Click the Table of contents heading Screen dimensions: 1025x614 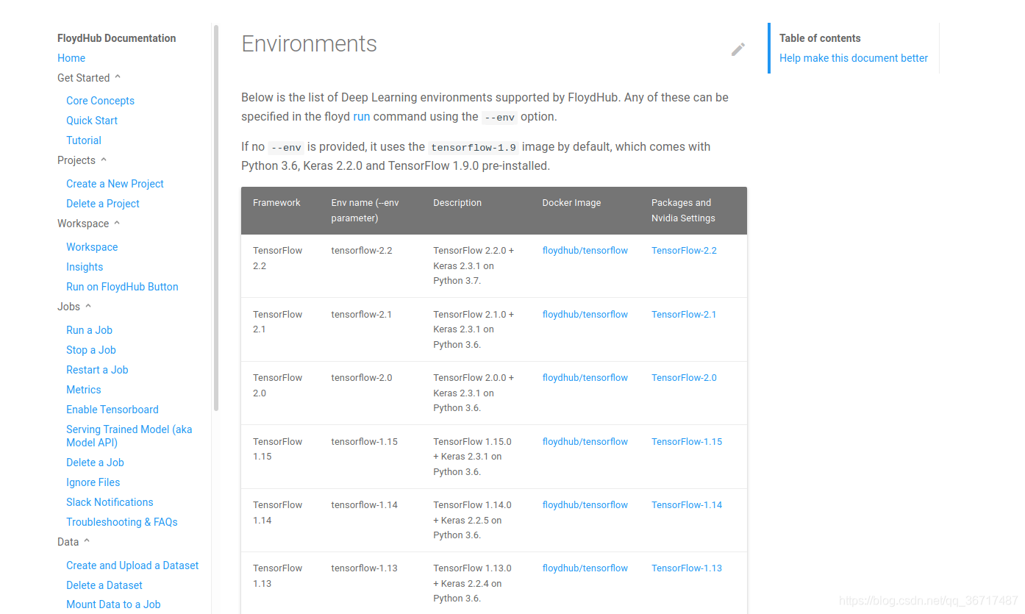click(x=820, y=38)
